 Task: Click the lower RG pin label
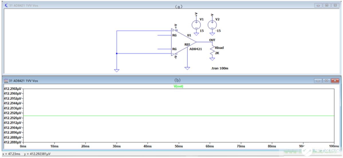click(x=174, y=49)
